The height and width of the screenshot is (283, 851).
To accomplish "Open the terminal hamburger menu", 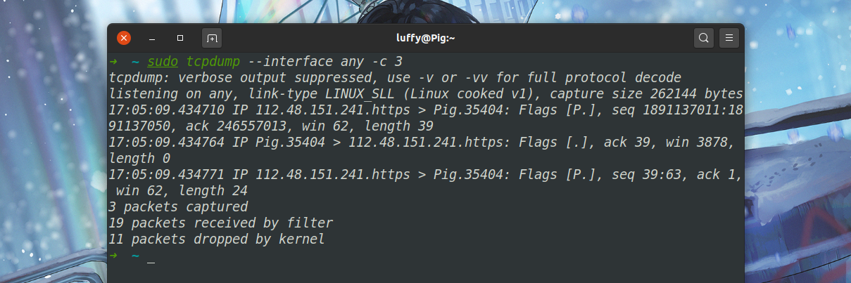I will [x=729, y=38].
